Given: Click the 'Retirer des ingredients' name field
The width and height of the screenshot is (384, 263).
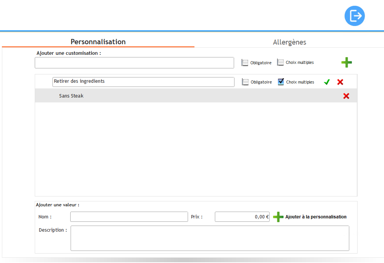Looking at the screenshot, I should (x=143, y=82).
